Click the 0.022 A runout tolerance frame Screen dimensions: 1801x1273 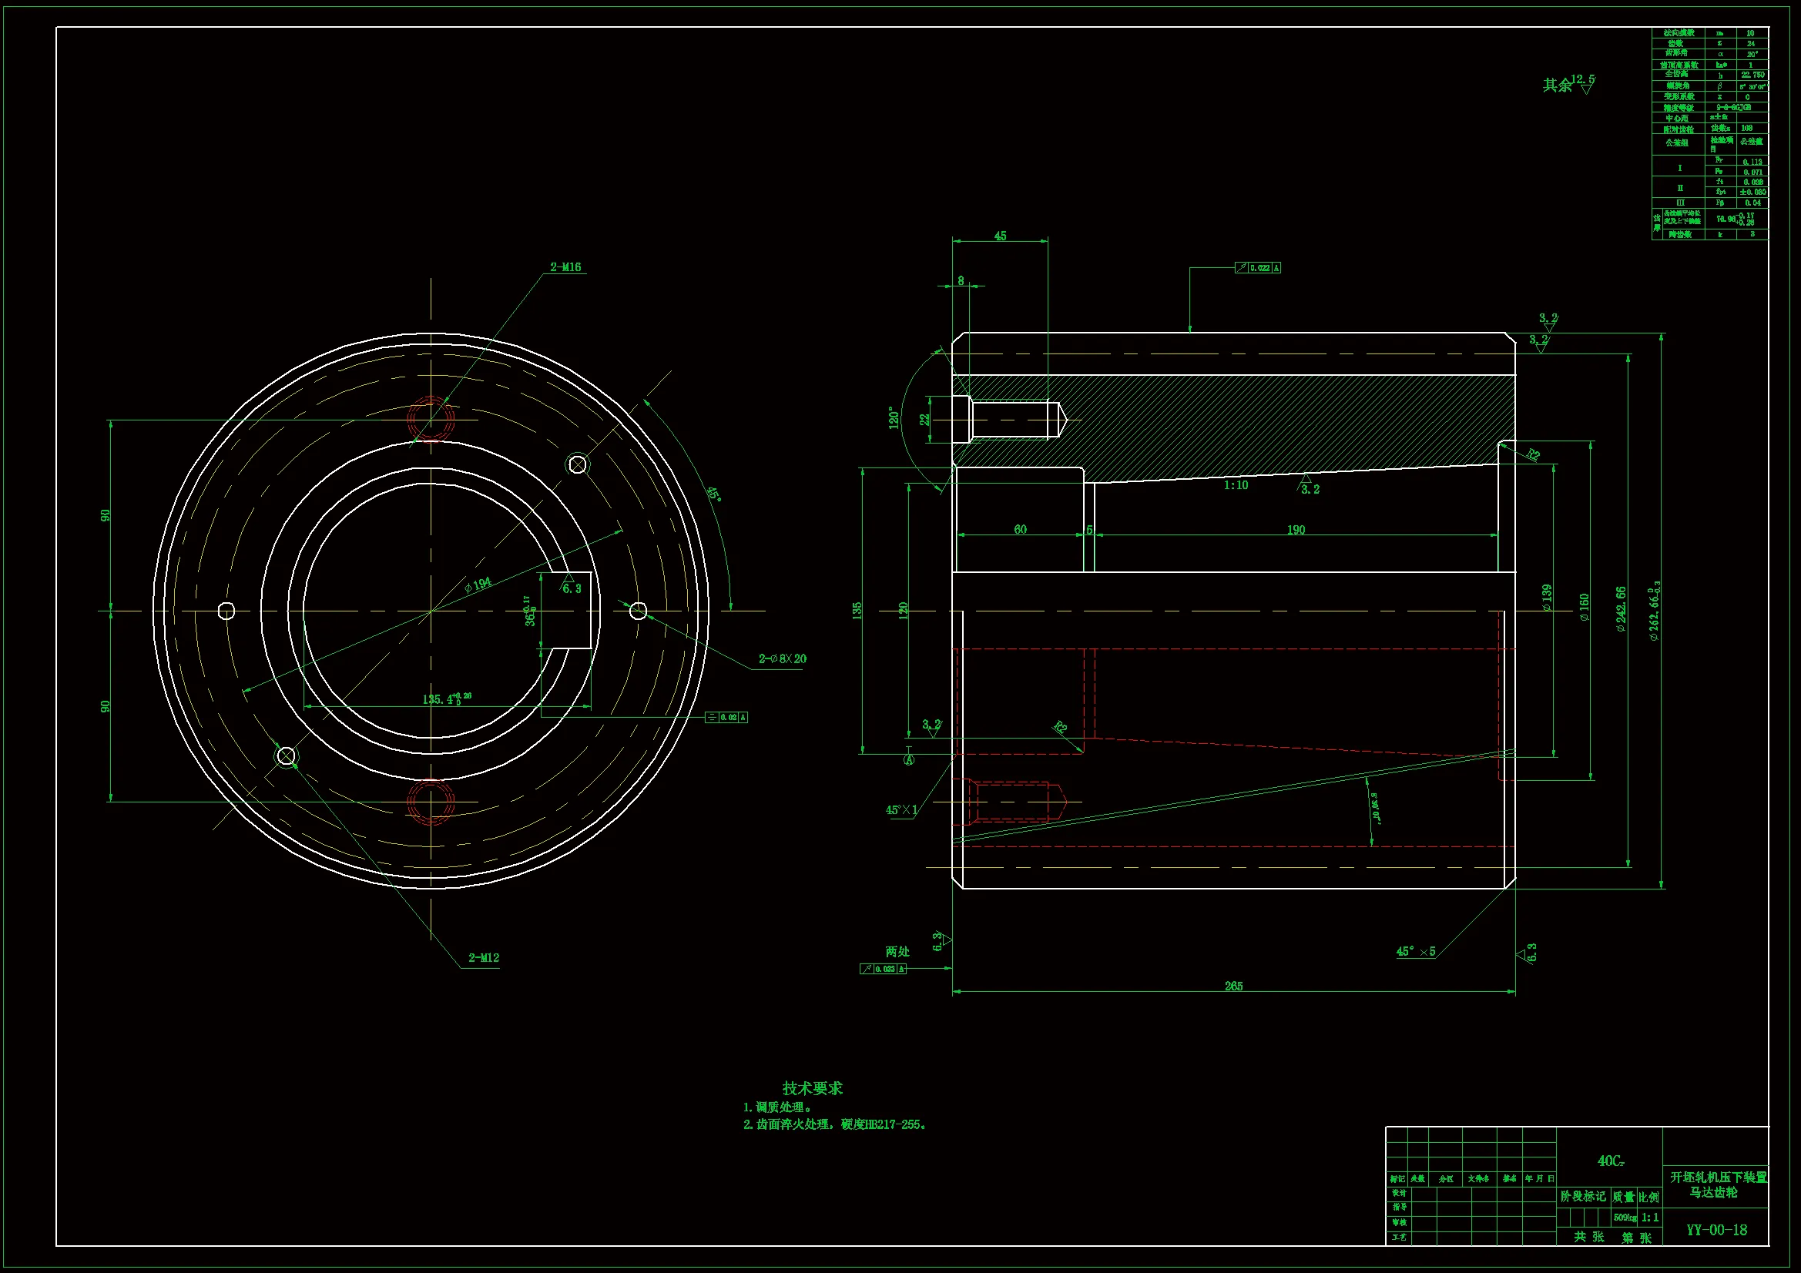coord(1258,268)
